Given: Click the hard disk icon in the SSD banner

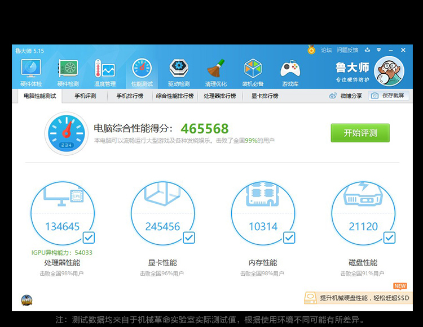Looking at the screenshot, I should (x=310, y=298).
